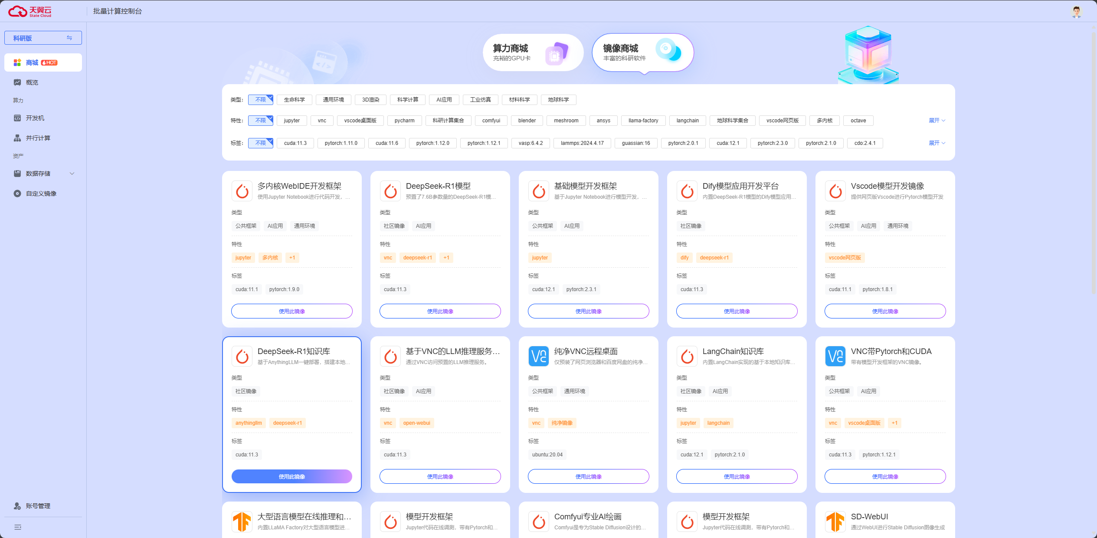Viewport: 1097px width, 538px height.
Task: Open 概览 in the sidebar
Action: click(43, 82)
